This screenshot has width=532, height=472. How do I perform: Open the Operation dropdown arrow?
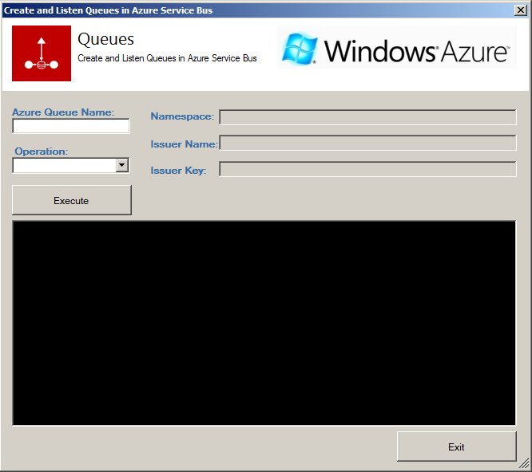click(122, 165)
